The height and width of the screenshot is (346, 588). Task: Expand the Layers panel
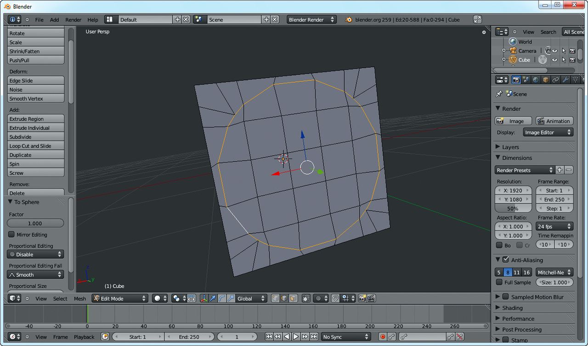(x=498, y=147)
